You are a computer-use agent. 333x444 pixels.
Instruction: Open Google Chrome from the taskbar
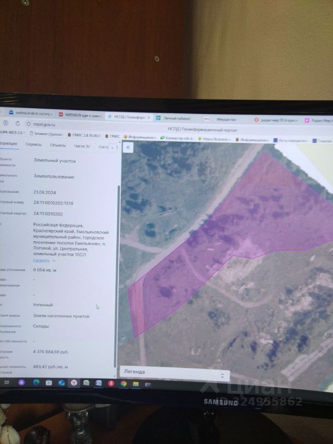[123, 384]
